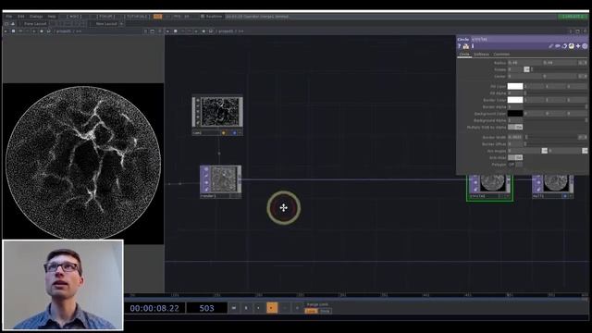Image resolution: width=592 pixels, height=333 pixels.
Task: Click the timecode display 00:00:08.22
Action: pos(154,308)
